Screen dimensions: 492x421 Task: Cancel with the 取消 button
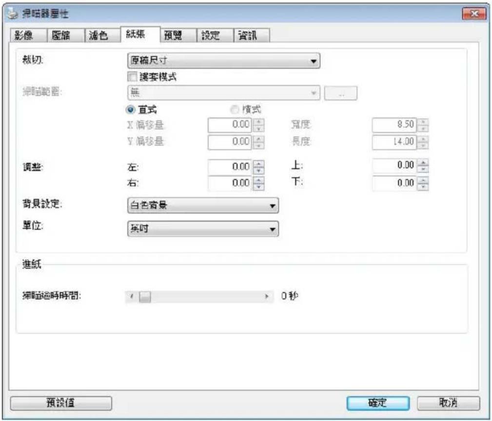click(x=449, y=403)
